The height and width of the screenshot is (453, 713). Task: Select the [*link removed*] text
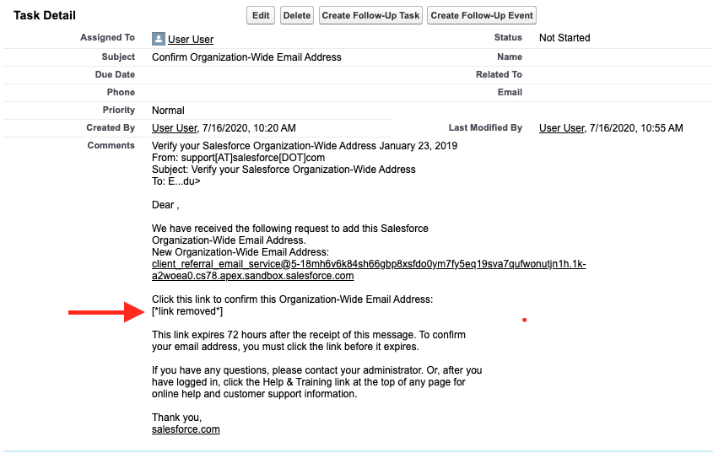click(x=187, y=311)
